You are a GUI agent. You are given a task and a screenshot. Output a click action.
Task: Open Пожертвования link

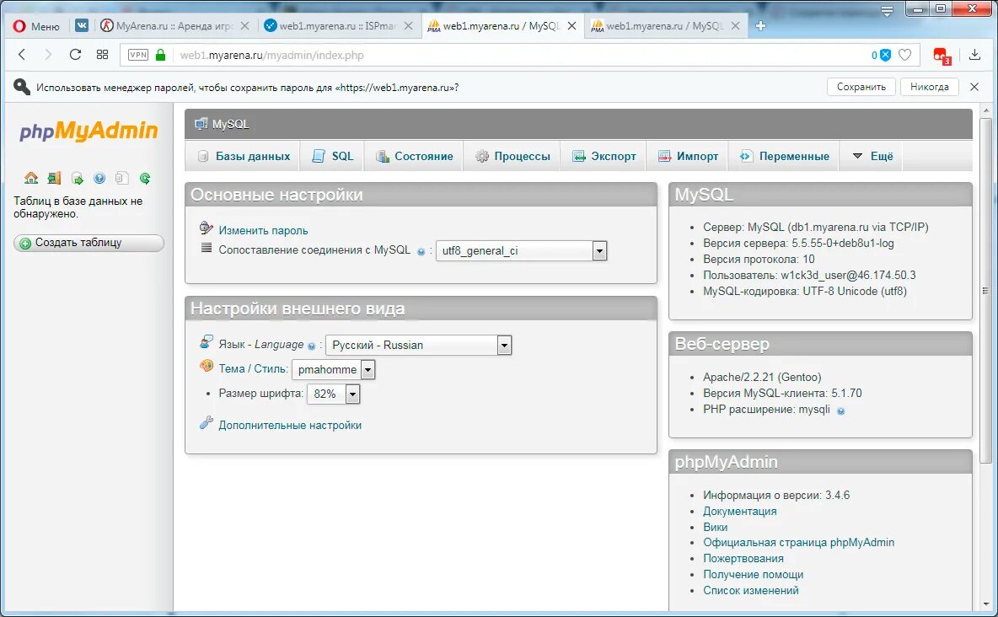(743, 559)
